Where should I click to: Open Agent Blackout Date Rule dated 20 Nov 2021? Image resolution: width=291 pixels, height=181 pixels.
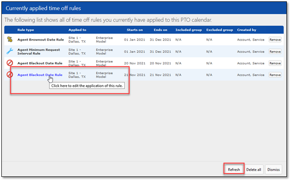coord(40,63)
